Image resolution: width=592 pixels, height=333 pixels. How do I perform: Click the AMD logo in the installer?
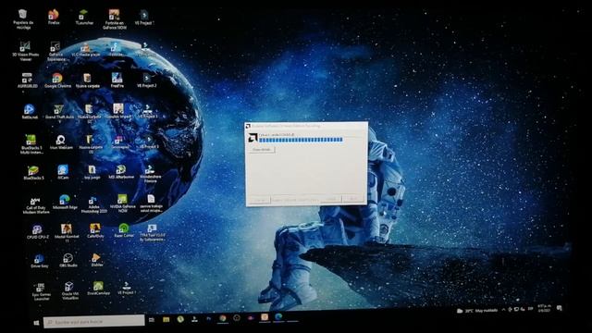[253, 138]
